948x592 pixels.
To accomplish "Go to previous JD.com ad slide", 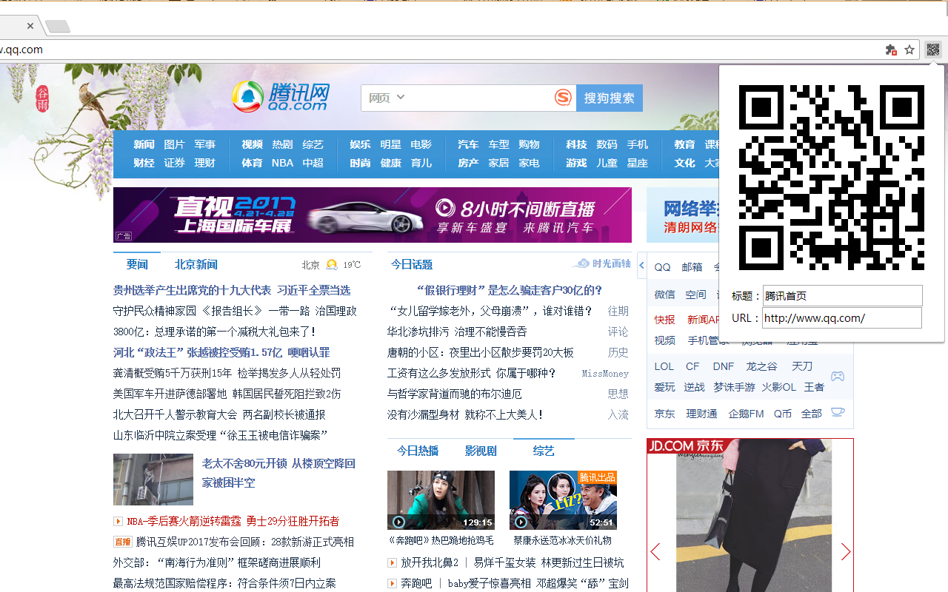I will click(655, 552).
